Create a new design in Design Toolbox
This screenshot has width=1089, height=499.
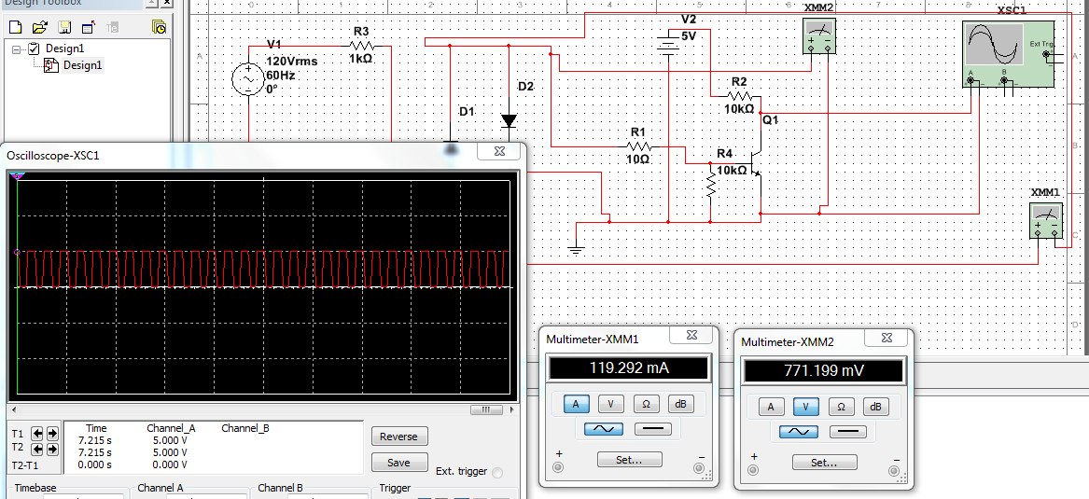(15, 28)
